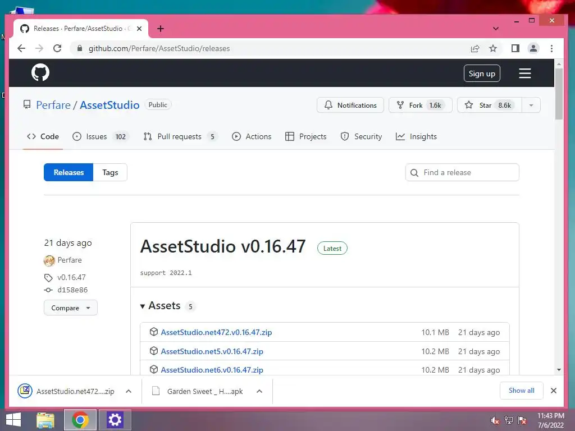Toggle the browser side panel

pyautogui.click(x=515, y=48)
